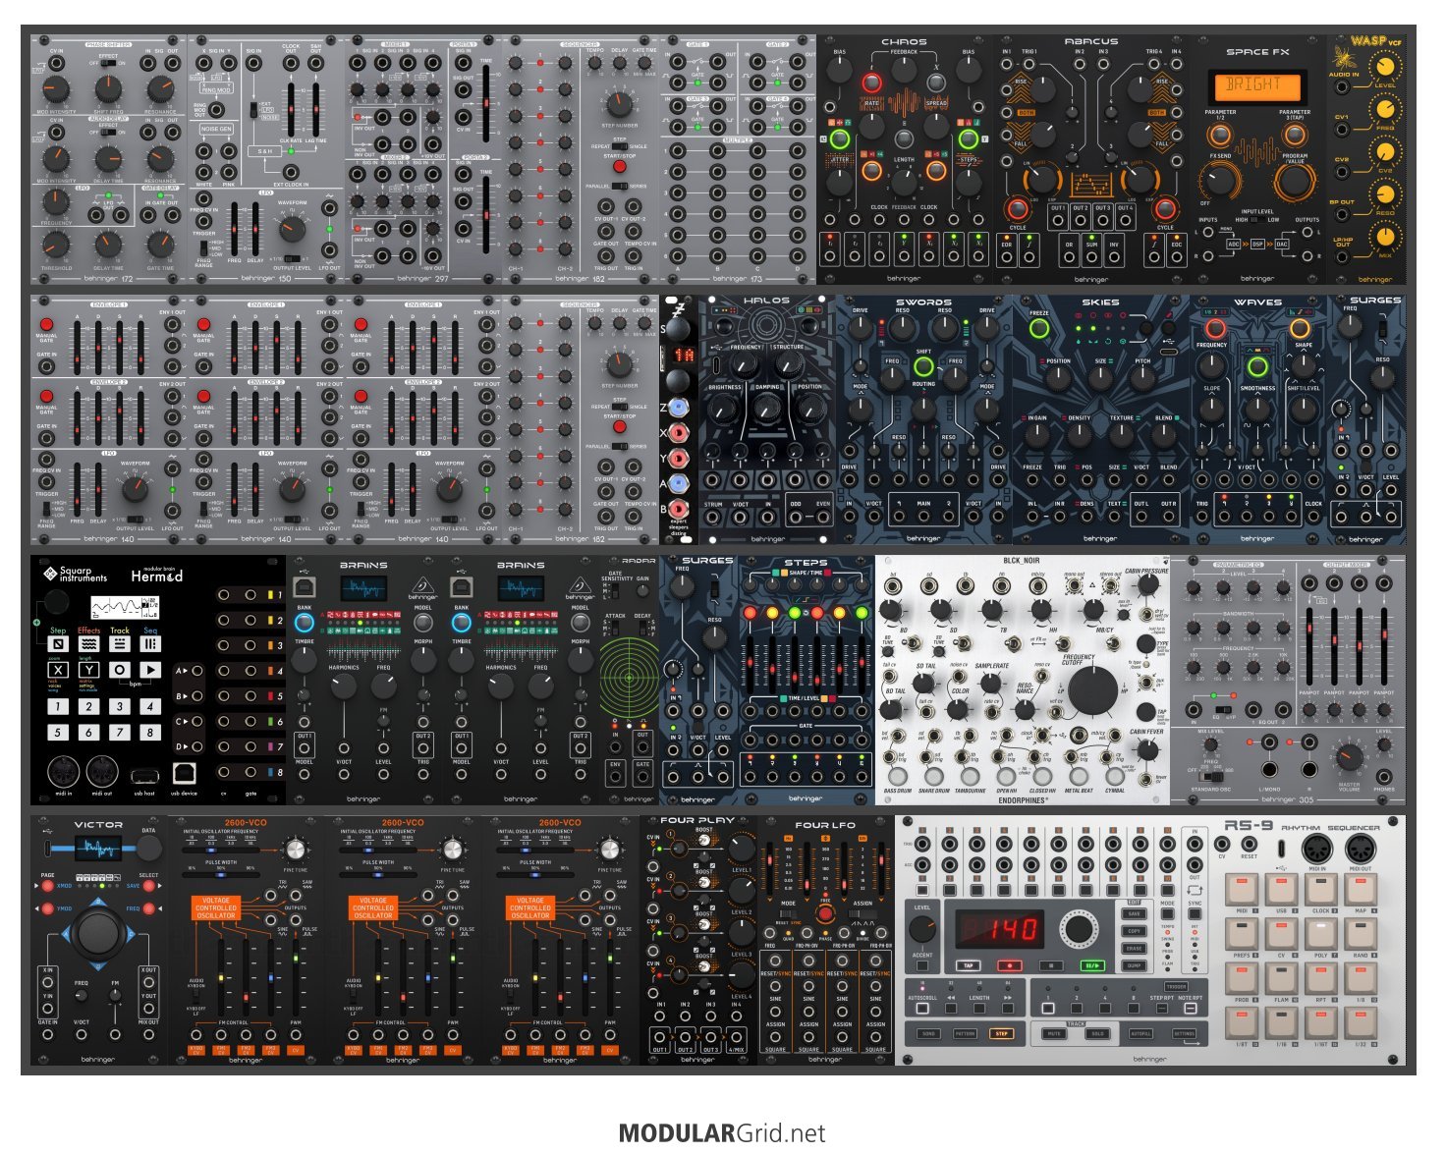This screenshot has height=1154, width=1446.
Task: Toggle SOLO in the RS-9 track section
Action: click(1098, 1034)
